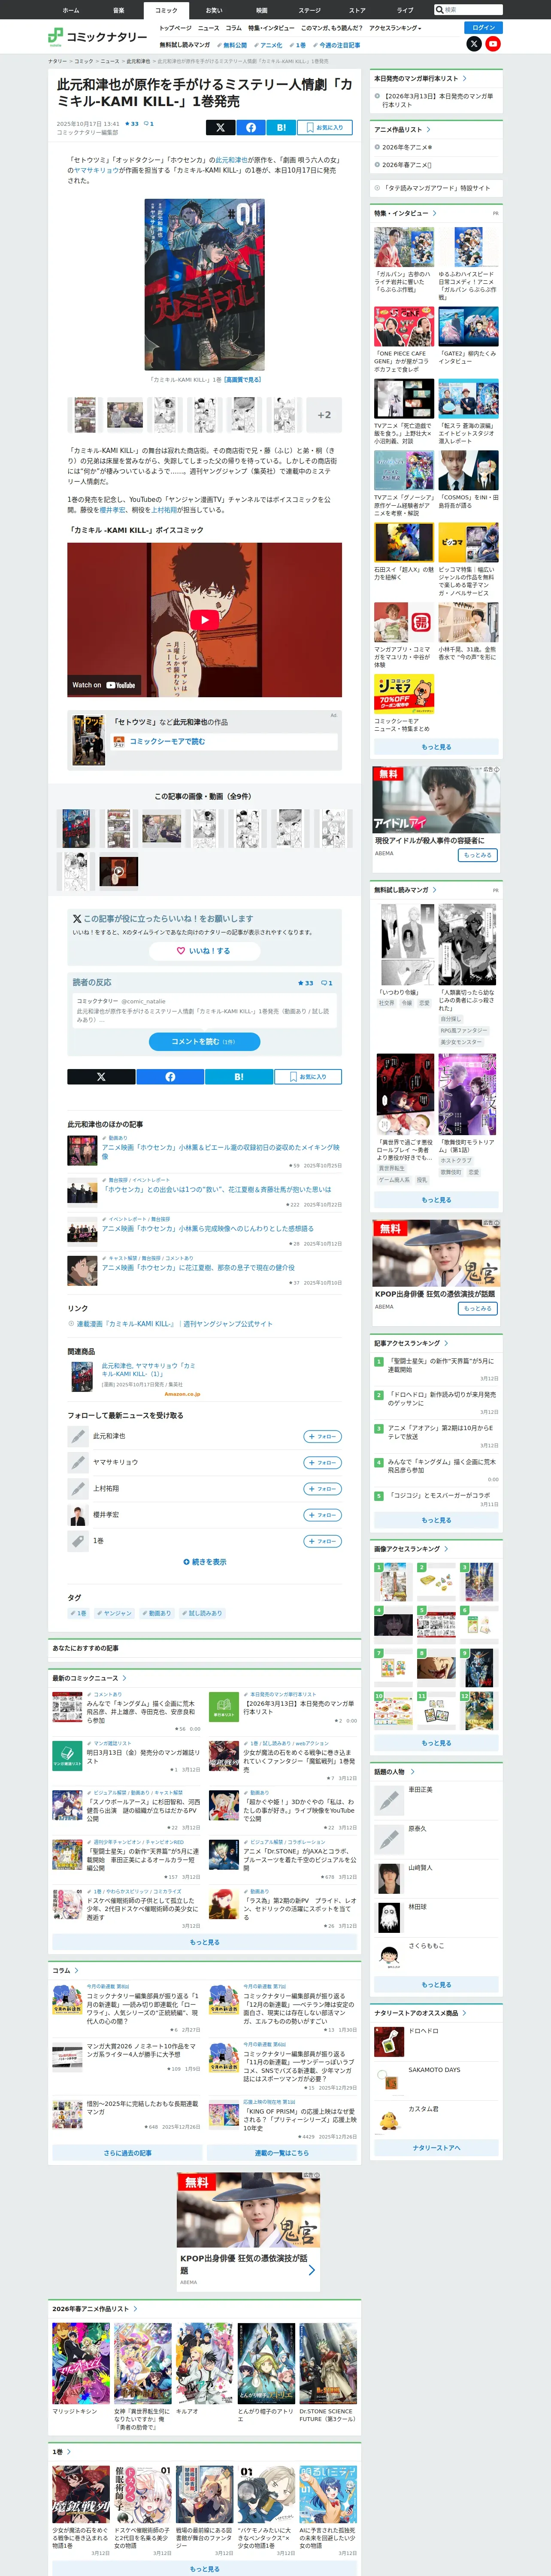Click the ghost avatar beside 林田球
Image resolution: width=551 pixels, height=2576 pixels.
(x=389, y=1917)
